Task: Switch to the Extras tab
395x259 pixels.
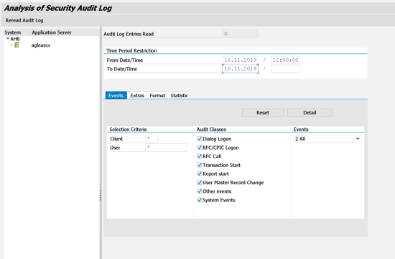Action: tap(137, 96)
